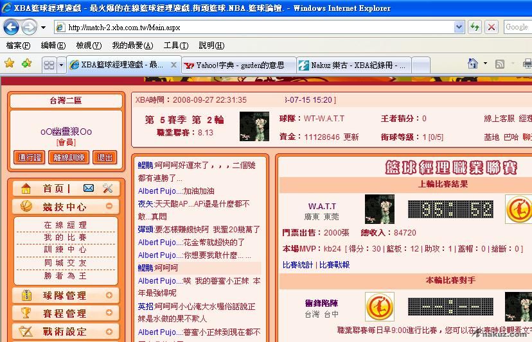Expand the 戰術設定 section

click(109, 331)
